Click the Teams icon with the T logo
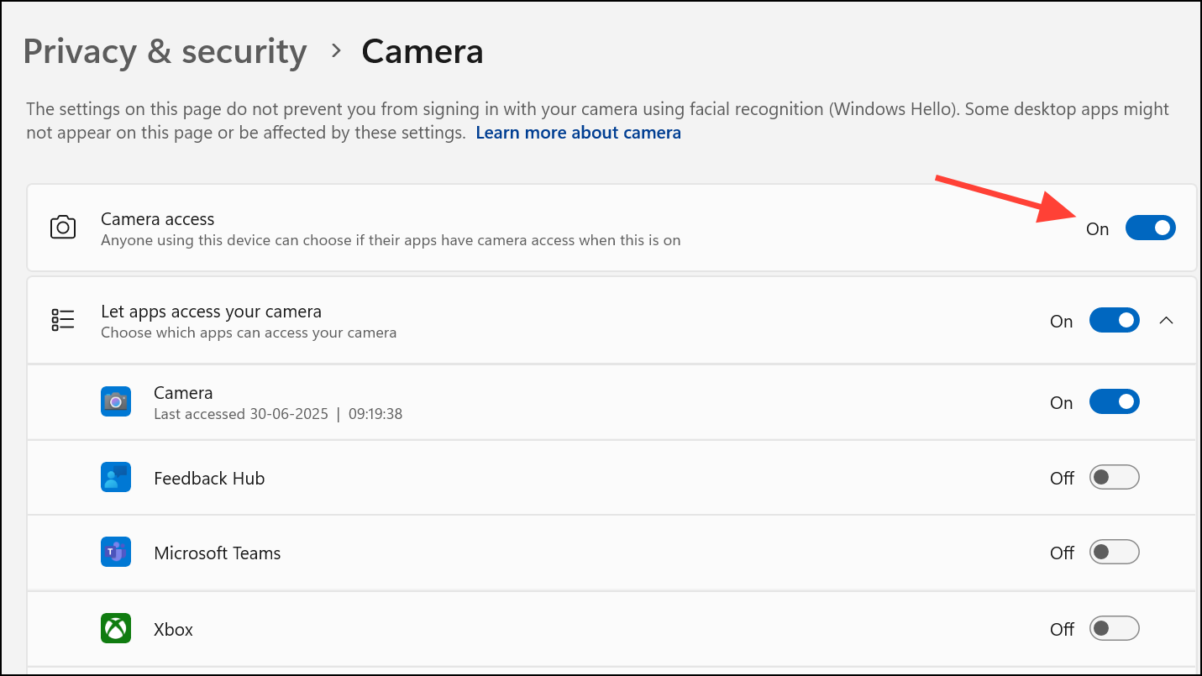The height and width of the screenshot is (676, 1202). 115,552
